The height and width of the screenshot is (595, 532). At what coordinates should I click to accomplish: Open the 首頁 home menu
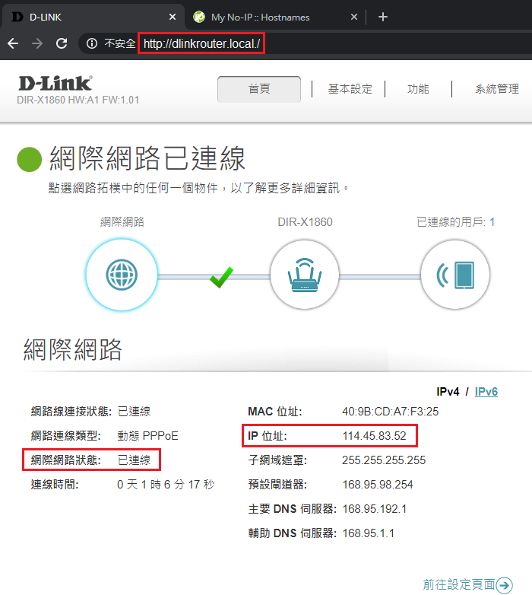(259, 89)
